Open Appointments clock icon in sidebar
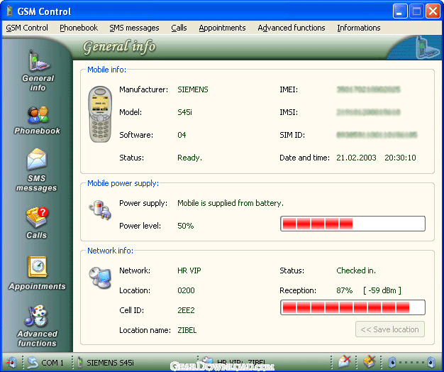Screen dimensions: 444x372 [37, 267]
